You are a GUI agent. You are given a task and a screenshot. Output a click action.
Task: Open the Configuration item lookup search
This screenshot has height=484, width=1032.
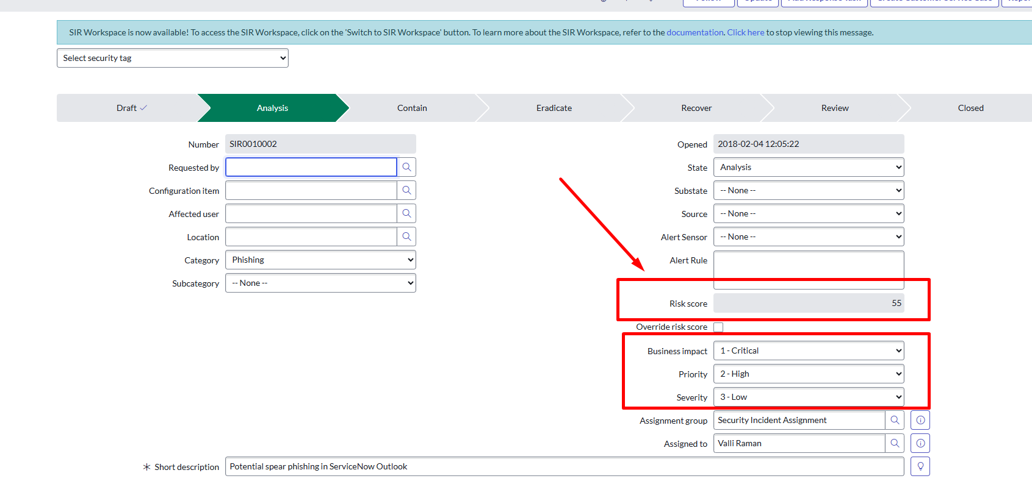pos(406,190)
